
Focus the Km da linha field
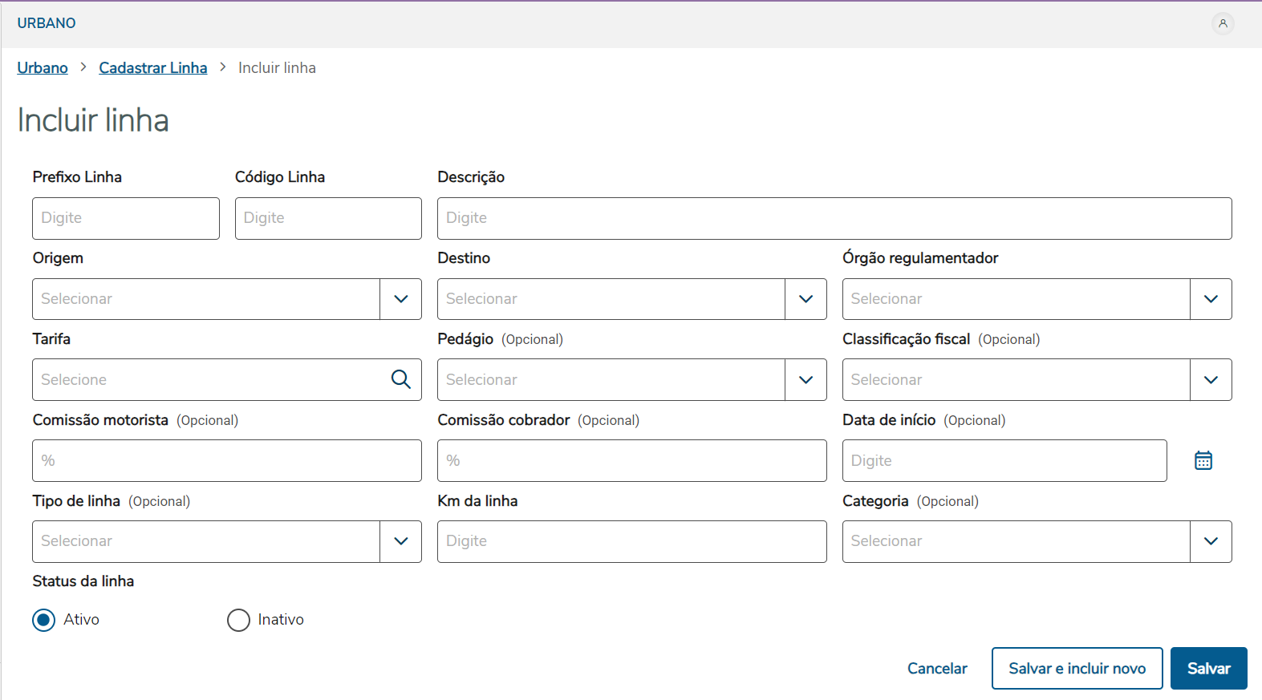coord(631,541)
